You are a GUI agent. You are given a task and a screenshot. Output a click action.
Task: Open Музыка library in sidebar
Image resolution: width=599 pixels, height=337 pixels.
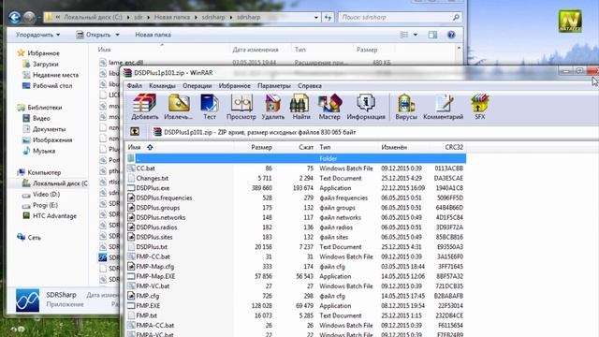tap(44, 151)
